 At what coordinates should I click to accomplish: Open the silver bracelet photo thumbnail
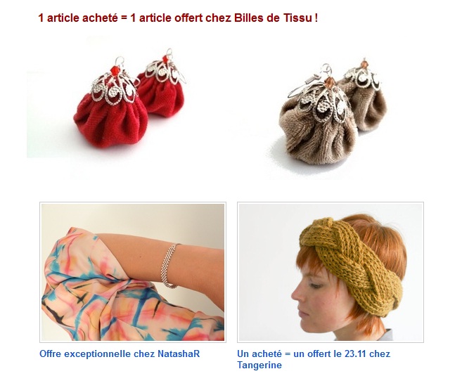[x=133, y=272]
